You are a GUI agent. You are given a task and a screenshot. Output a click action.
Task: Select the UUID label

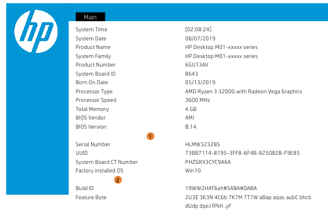tap(81, 153)
